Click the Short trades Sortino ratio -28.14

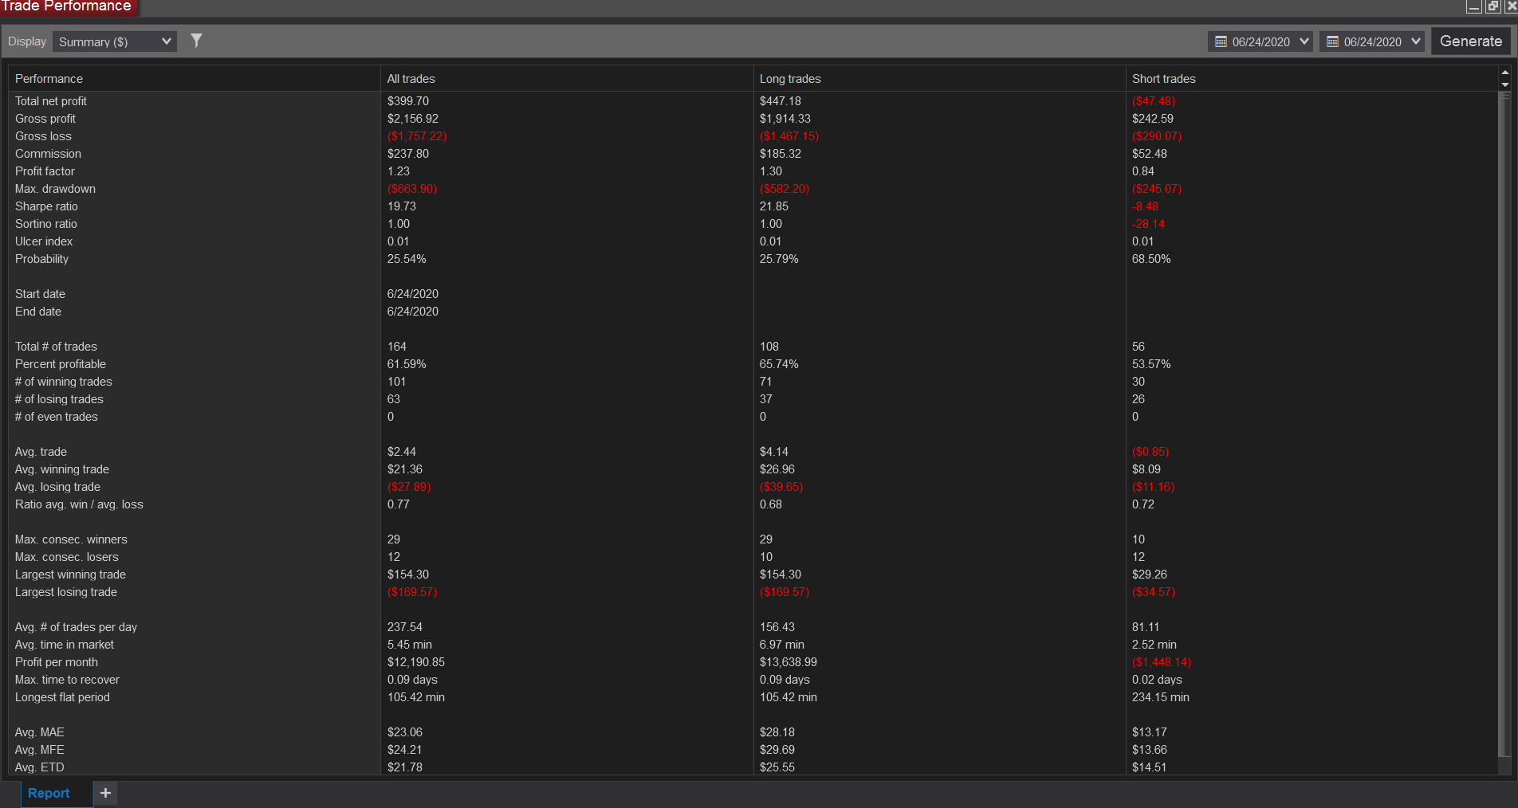point(1148,224)
